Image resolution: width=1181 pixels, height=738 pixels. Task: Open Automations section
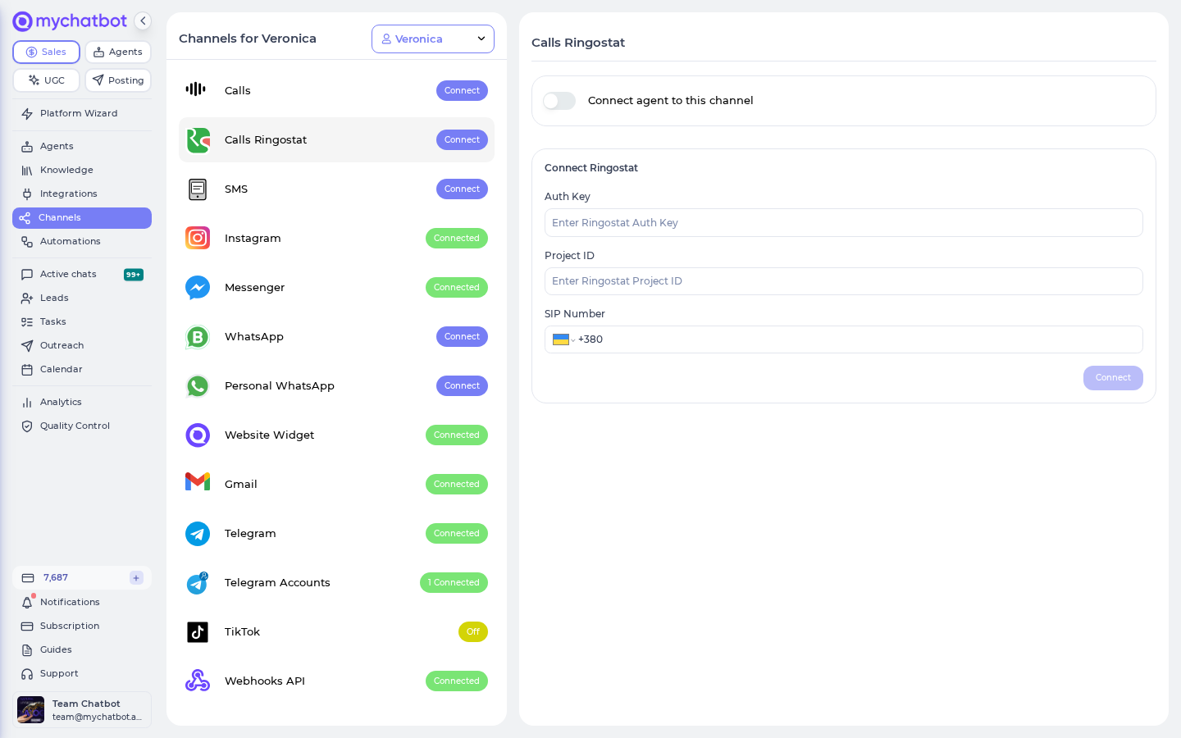(82, 241)
